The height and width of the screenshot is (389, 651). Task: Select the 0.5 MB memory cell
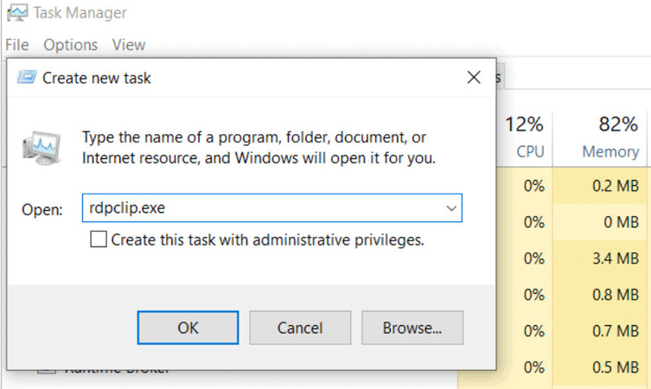point(600,367)
